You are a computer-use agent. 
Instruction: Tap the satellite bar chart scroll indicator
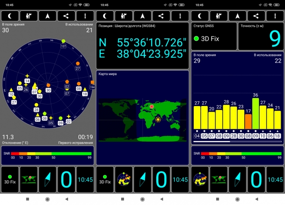click(237, 142)
